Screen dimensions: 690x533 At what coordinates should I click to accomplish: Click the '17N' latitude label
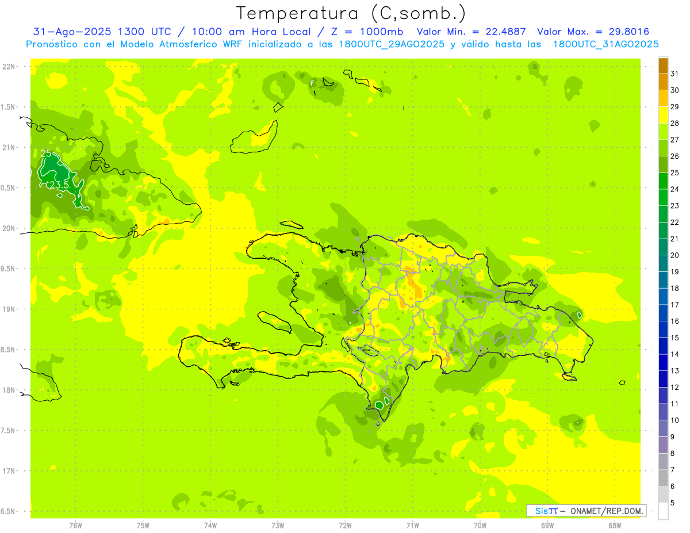(9, 471)
